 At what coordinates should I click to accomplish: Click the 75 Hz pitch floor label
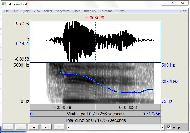(167, 101)
